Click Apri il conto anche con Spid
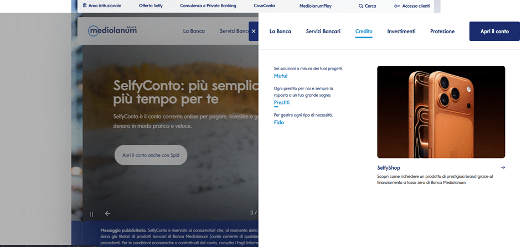 [151, 155]
